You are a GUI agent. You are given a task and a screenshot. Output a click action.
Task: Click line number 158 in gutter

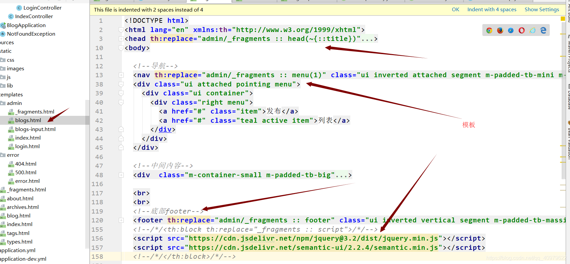click(x=97, y=257)
